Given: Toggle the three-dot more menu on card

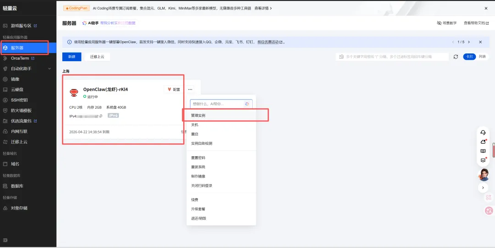Looking at the screenshot, I should (190, 90).
